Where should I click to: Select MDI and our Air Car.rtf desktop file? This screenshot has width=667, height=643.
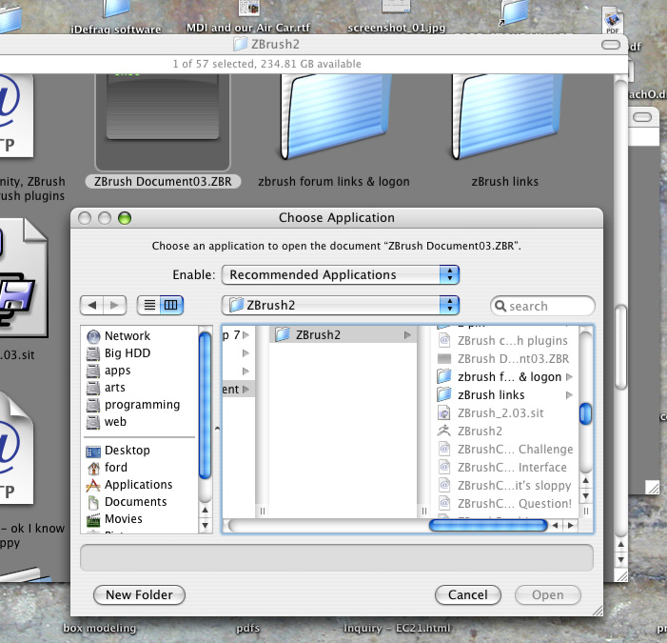point(248,29)
